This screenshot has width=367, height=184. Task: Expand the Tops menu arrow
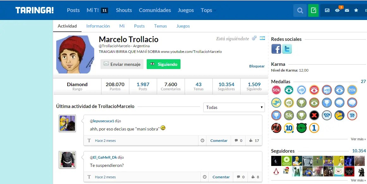215,10
